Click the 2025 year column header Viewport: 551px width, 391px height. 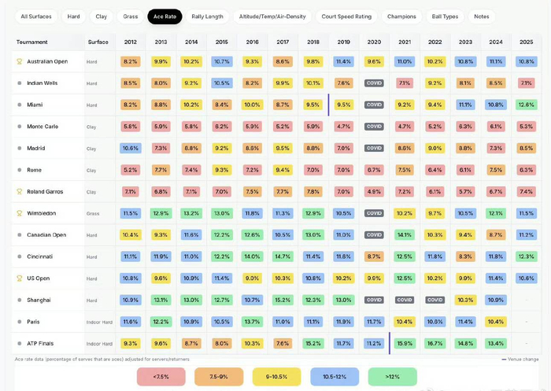tap(526, 42)
